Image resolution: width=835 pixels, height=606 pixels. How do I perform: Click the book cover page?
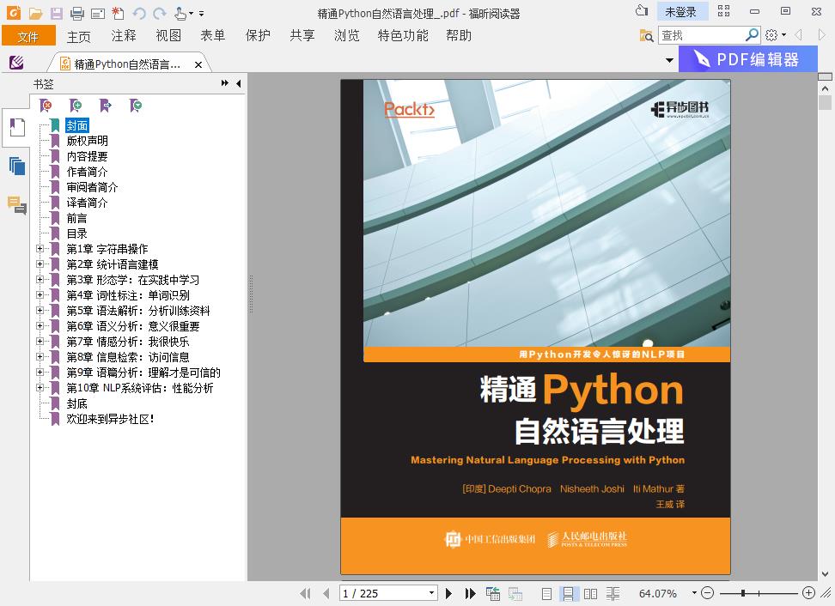coord(535,327)
